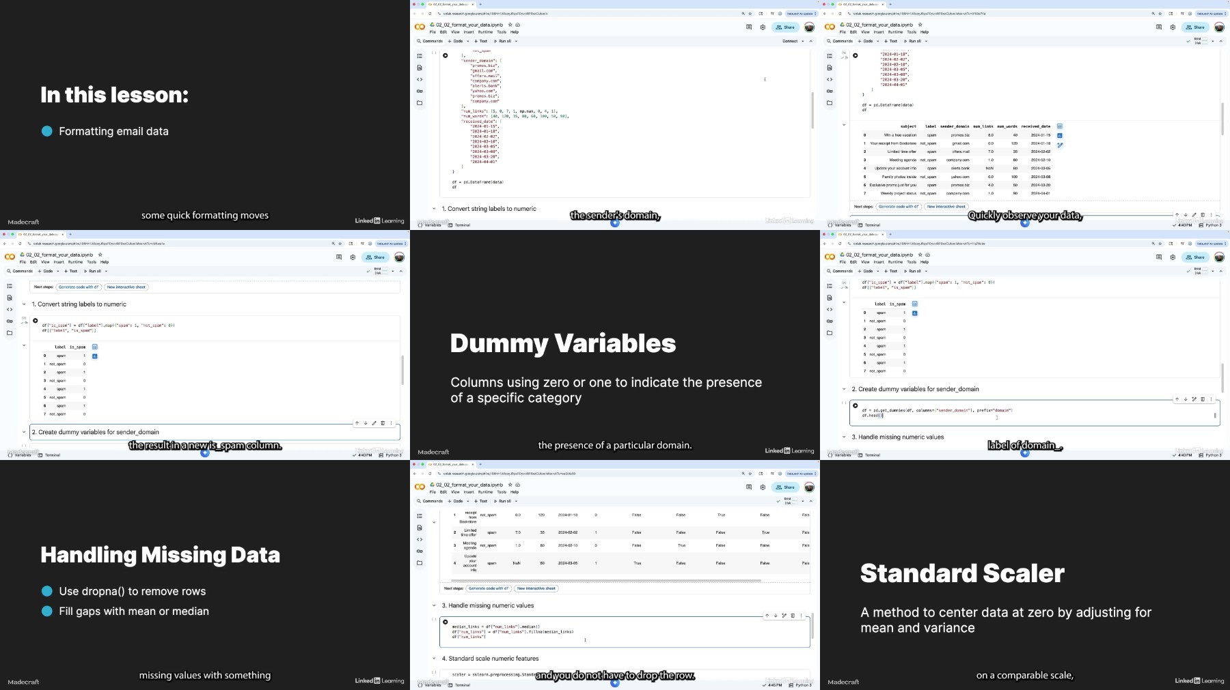Collapse section '4. Standard scale numeric features'
The width and height of the screenshot is (1230, 690).
pyautogui.click(x=434, y=659)
